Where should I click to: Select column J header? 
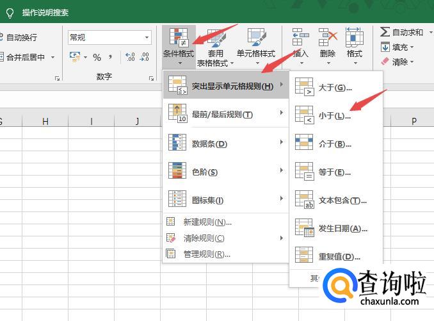pos(137,121)
